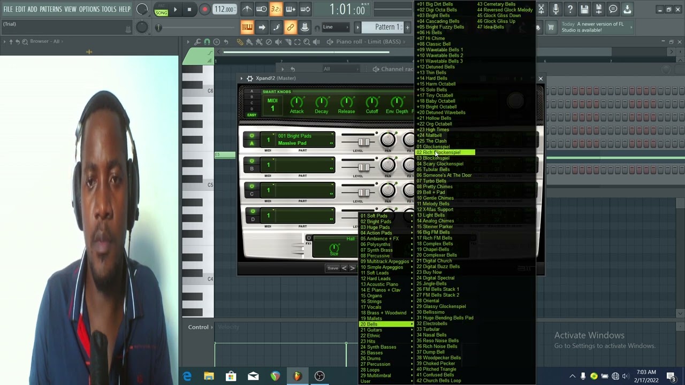The height and width of the screenshot is (385, 685).
Task: Start playback with the play button
Action: 175,9
